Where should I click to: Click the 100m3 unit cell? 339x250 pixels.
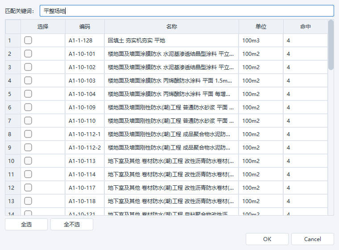(261, 41)
